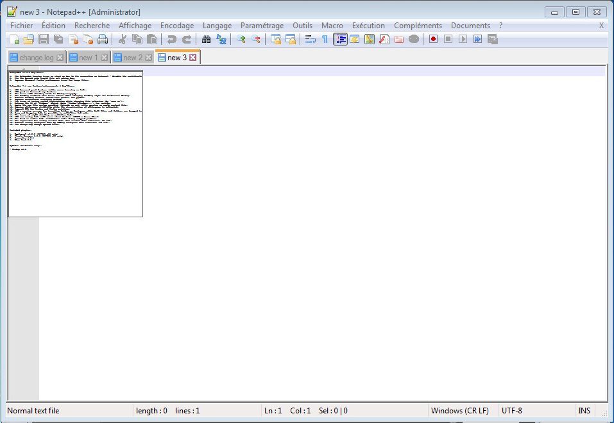Open the Langage dropdown menu
The image size is (614, 423).
pyautogui.click(x=217, y=26)
